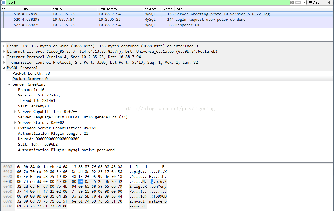Select the Salt: 1d):([pB96D2 field
Screen dimensions: 334x211
tap(38, 144)
